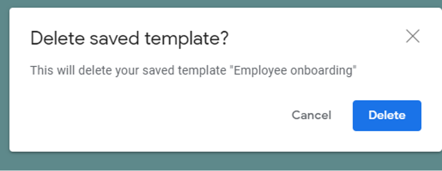
Task: Click "This will delete your saved template" message
Action: click(128, 70)
